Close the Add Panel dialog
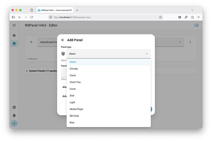 click(x=62, y=40)
